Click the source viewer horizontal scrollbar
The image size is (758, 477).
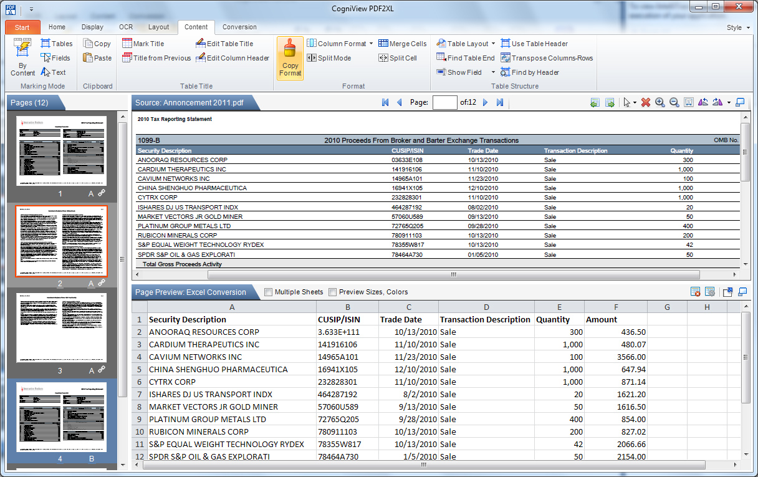click(454, 274)
